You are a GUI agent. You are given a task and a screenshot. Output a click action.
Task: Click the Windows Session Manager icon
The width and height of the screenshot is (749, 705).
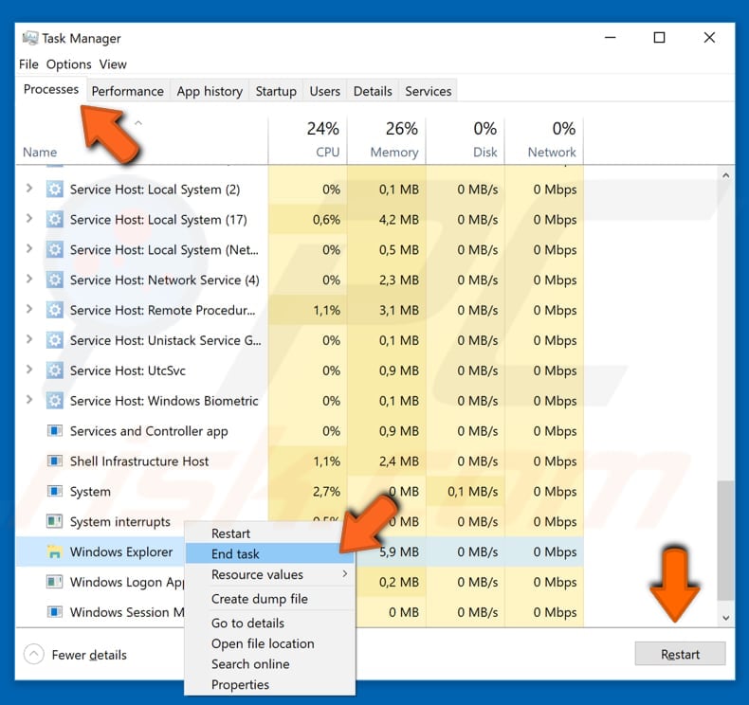click(x=54, y=612)
